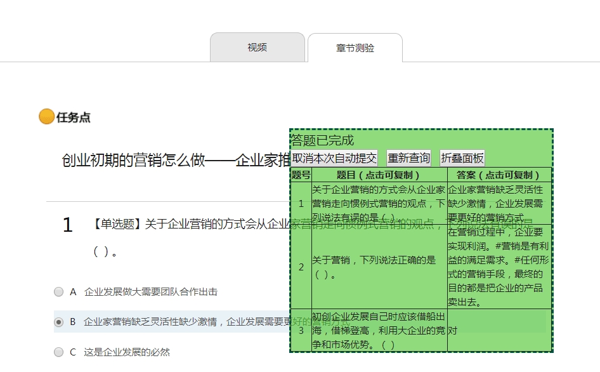Click the 答题已完成 status text
The image size is (600, 372).
(x=322, y=140)
